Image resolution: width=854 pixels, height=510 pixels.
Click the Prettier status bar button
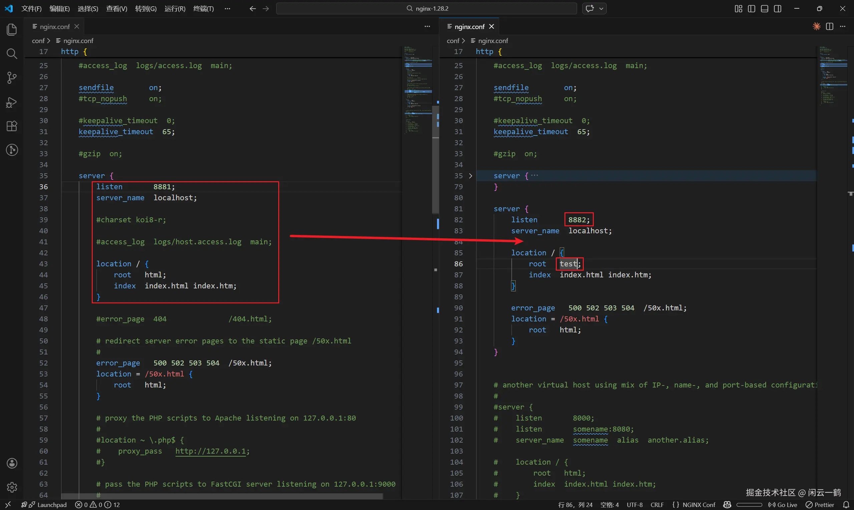pyautogui.click(x=820, y=505)
